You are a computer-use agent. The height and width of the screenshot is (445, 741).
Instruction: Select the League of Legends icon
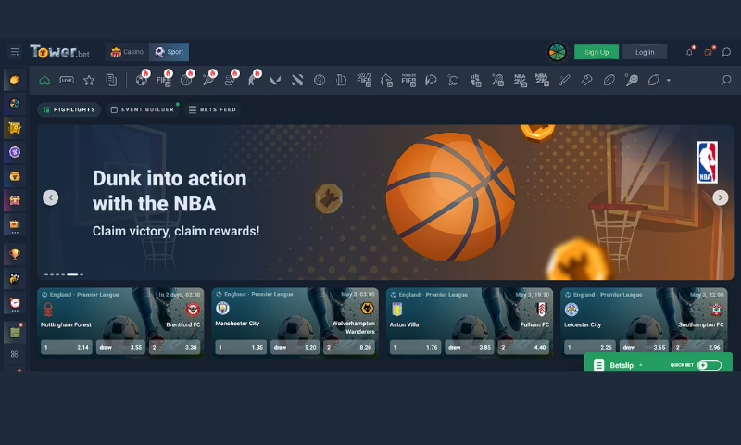[341, 80]
